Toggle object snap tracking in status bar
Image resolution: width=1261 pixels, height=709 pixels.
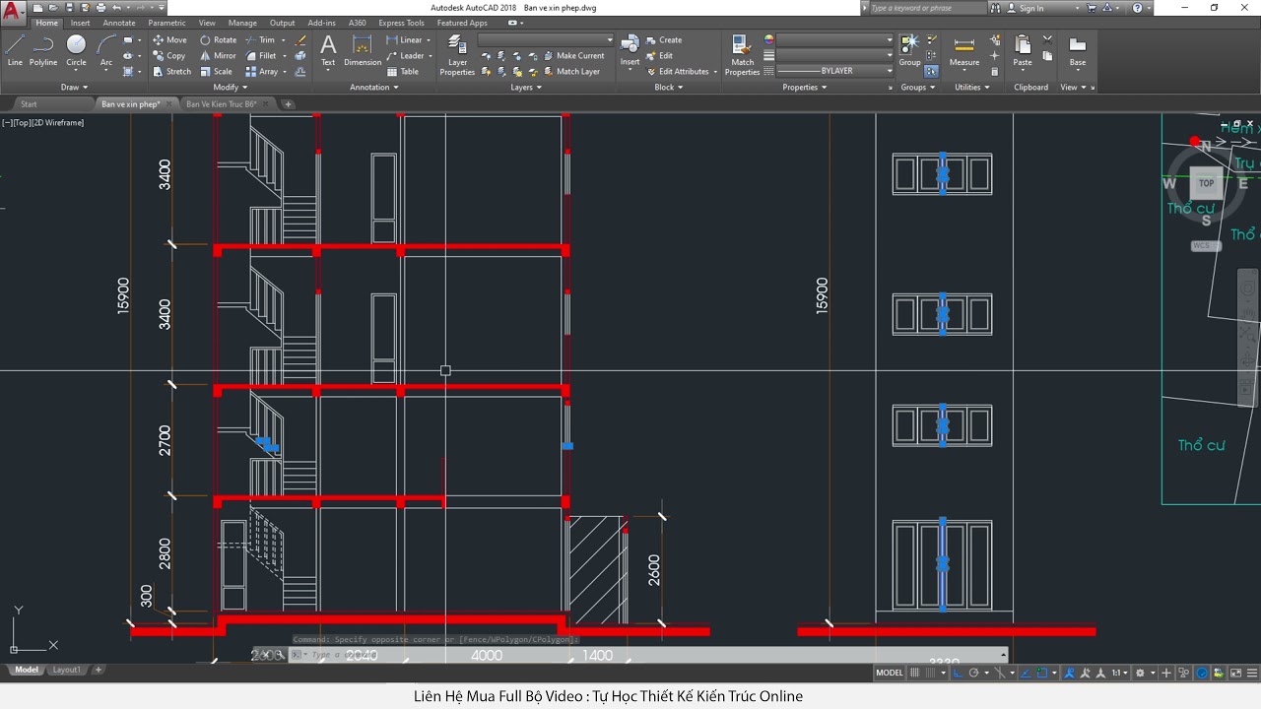[x=1026, y=674]
